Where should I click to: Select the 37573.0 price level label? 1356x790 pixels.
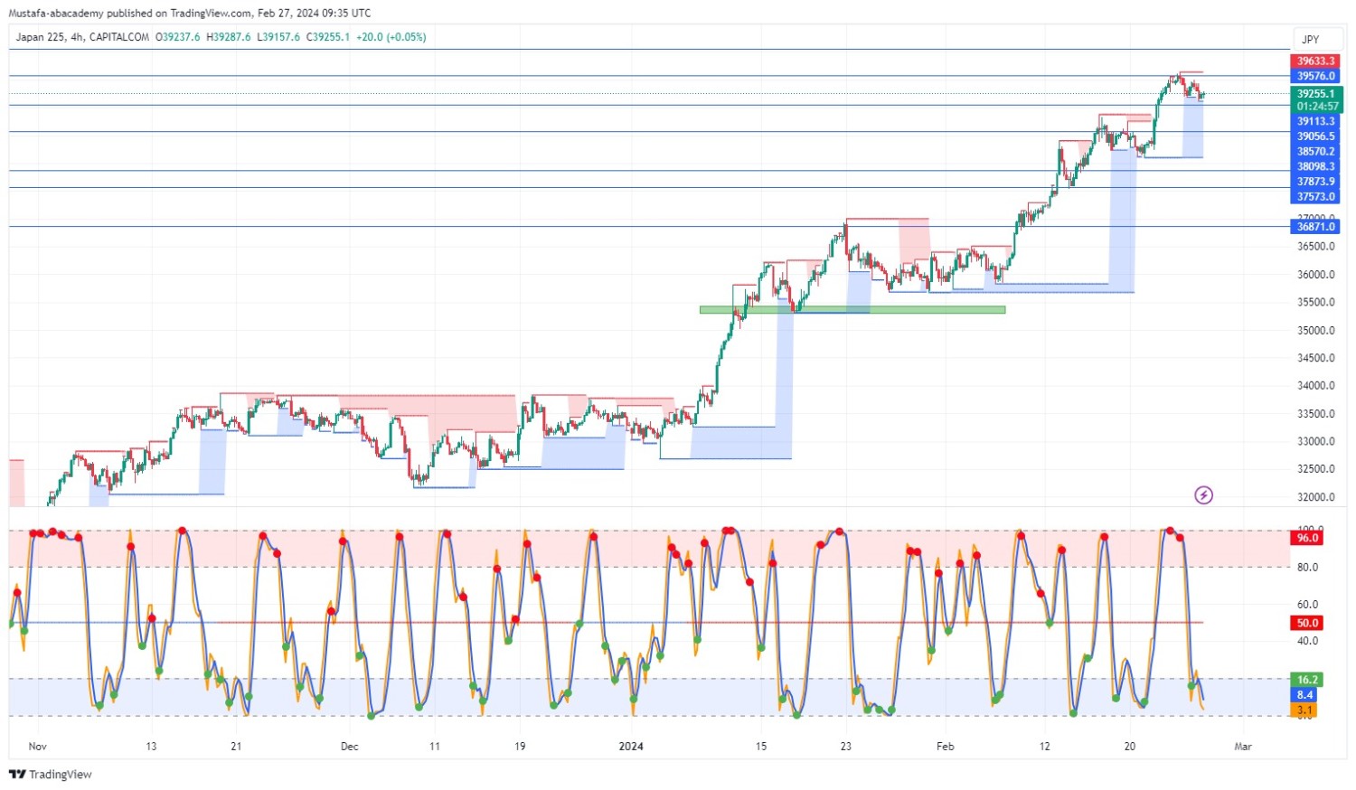pyautogui.click(x=1315, y=196)
